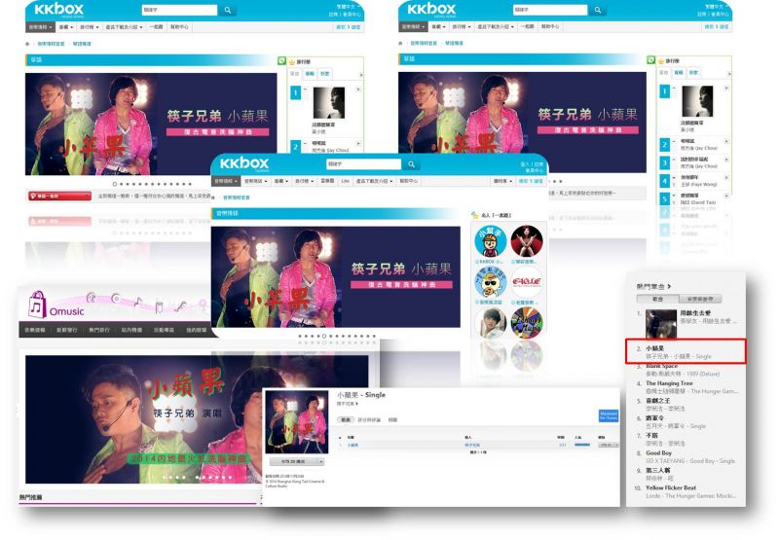Open the KKBOX mascot avatar in center window

pos(491,240)
